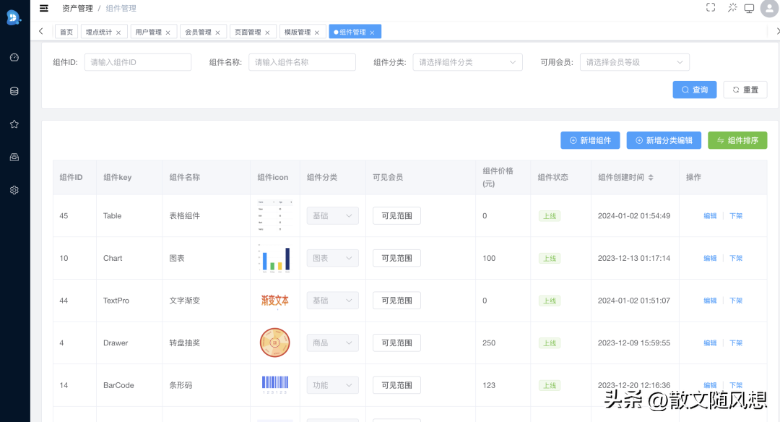Open category dropdown for BarCode row
This screenshot has height=422, width=780.
click(x=332, y=384)
